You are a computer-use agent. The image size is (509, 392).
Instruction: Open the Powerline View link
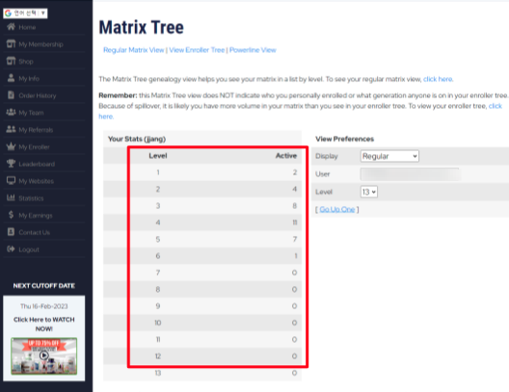(253, 50)
